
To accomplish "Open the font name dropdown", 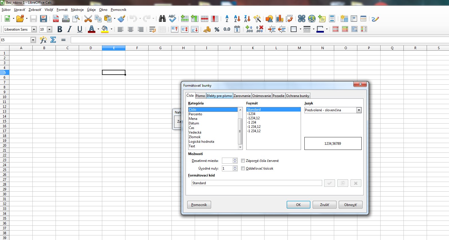I will tap(34, 29).
